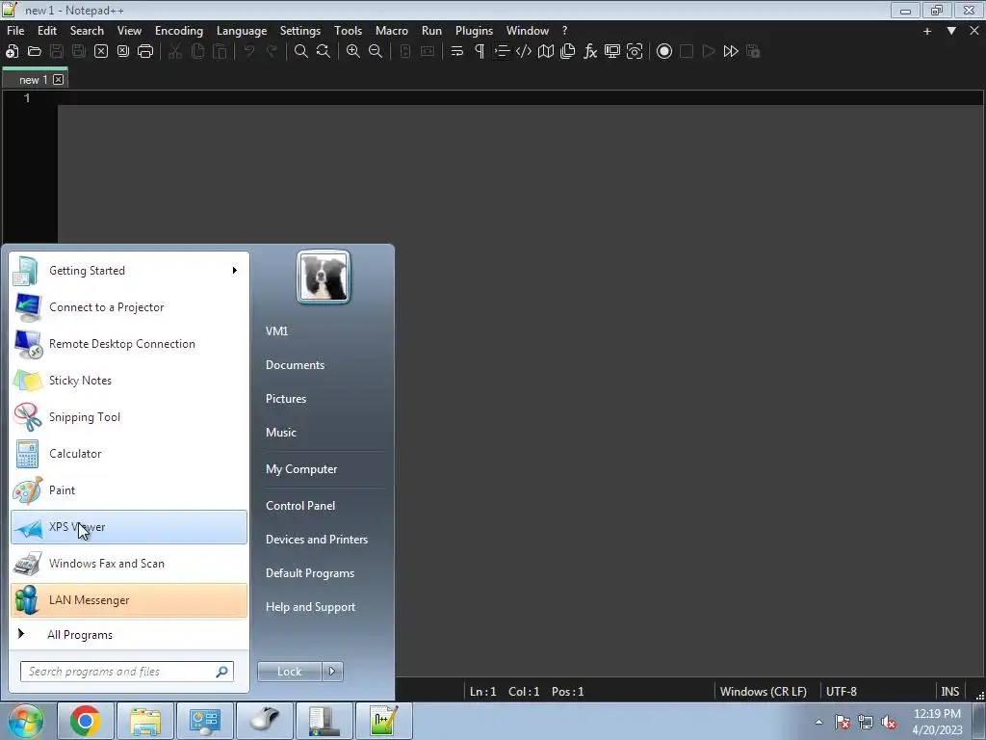Launch Windows Fax and Scan
The width and height of the screenshot is (986, 740).
[129, 564]
